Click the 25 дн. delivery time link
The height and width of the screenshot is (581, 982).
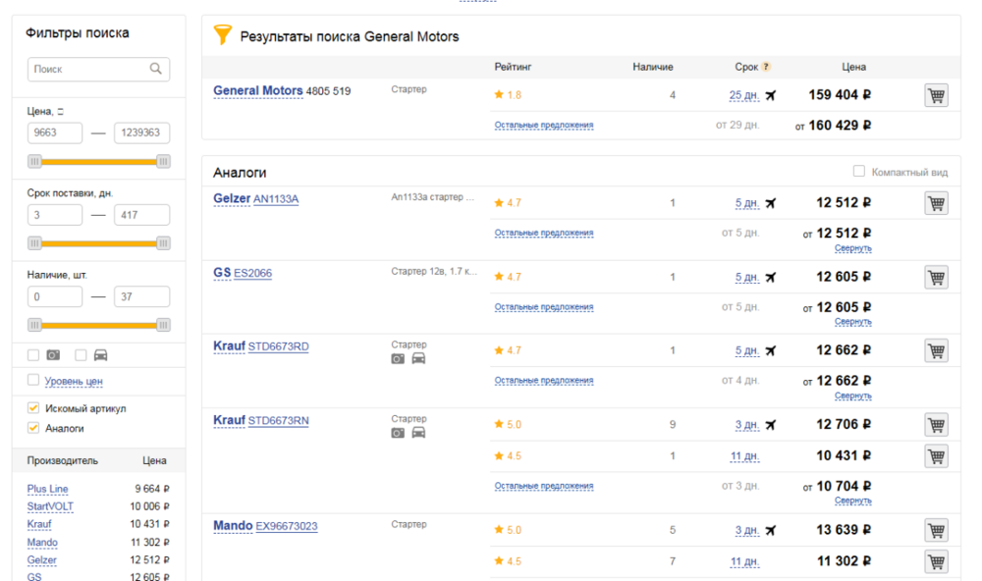[x=744, y=96]
